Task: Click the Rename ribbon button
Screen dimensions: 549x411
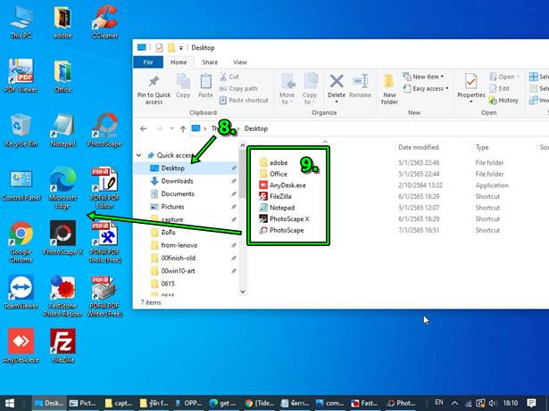Action: 360,86
